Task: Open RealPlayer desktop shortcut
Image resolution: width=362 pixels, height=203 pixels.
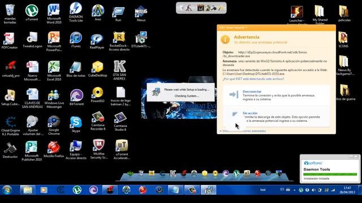Action: click(97, 39)
